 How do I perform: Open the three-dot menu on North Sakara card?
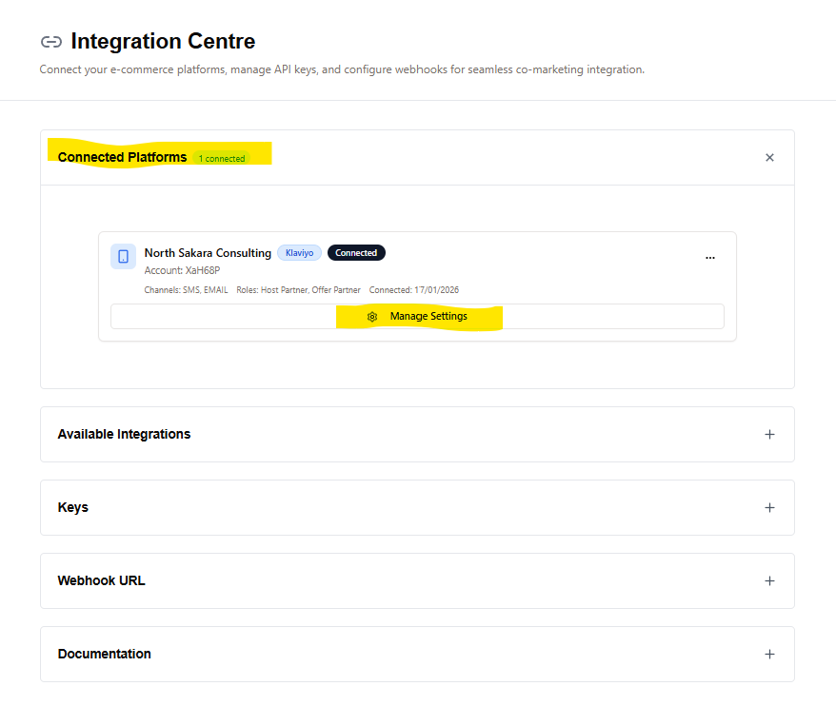pyautogui.click(x=710, y=257)
